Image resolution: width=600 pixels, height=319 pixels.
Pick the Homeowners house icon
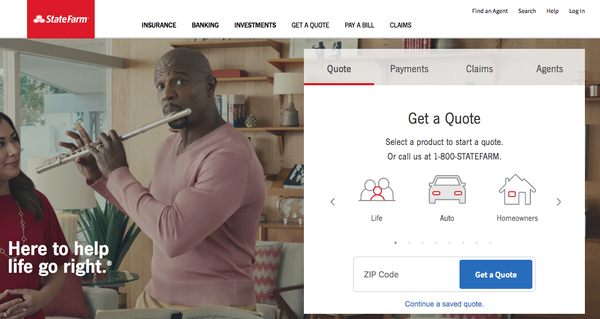click(517, 190)
